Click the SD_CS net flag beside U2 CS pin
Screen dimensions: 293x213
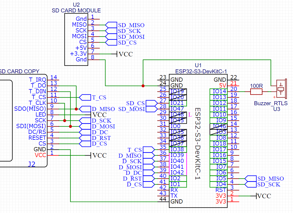point(111,42)
